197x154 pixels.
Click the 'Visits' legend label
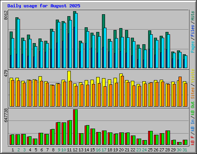click(192, 76)
